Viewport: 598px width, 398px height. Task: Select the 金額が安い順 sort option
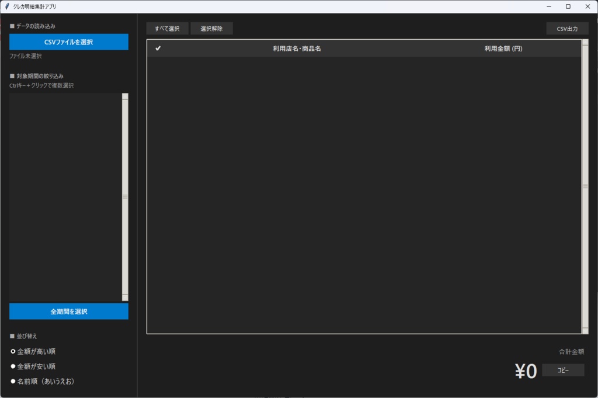[x=33, y=366]
